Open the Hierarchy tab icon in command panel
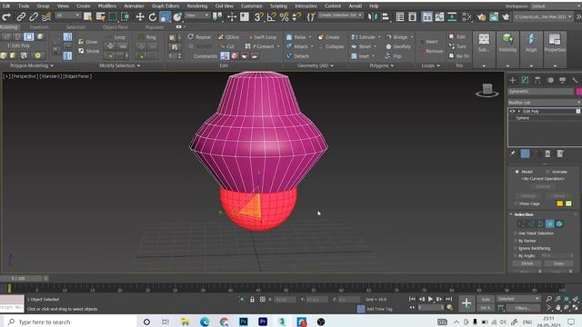The height and width of the screenshot is (327, 582). (x=537, y=80)
